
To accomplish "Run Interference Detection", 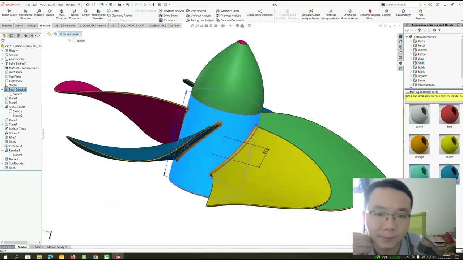I will [26, 14].
